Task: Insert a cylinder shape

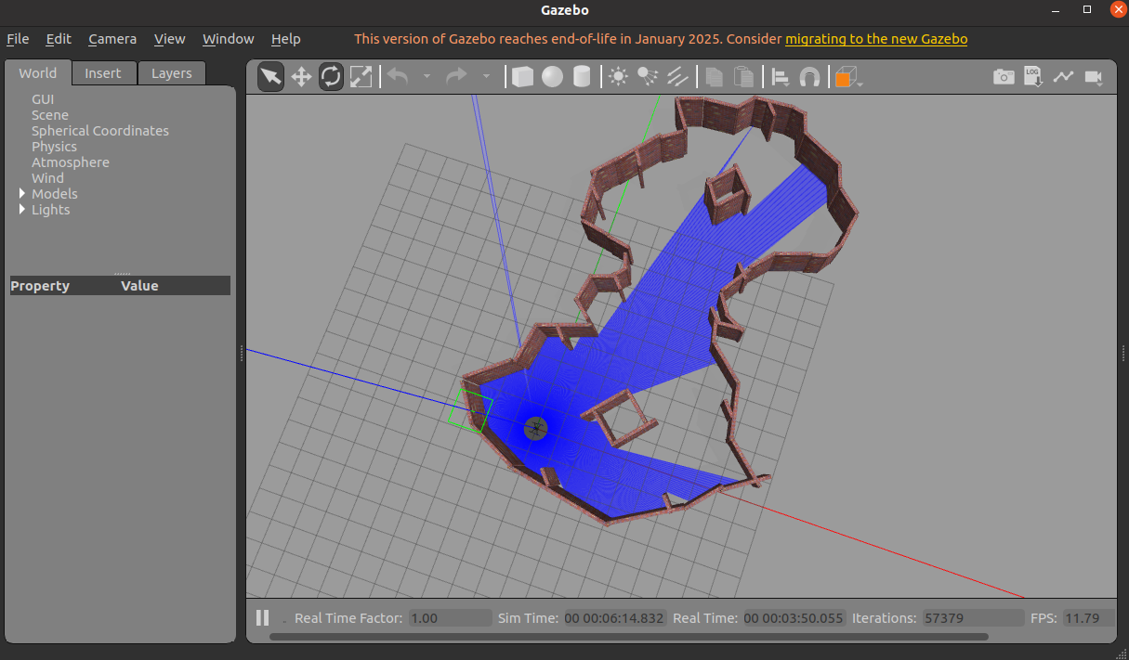Action: 582,76
